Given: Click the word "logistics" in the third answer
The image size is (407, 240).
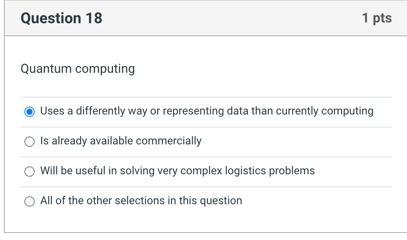Looking at the screenshot, I should pyautogui.click(x=246, y=171).
